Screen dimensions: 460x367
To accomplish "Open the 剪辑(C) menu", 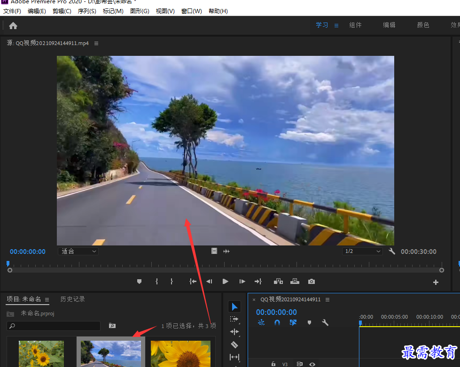I will 62,11.
